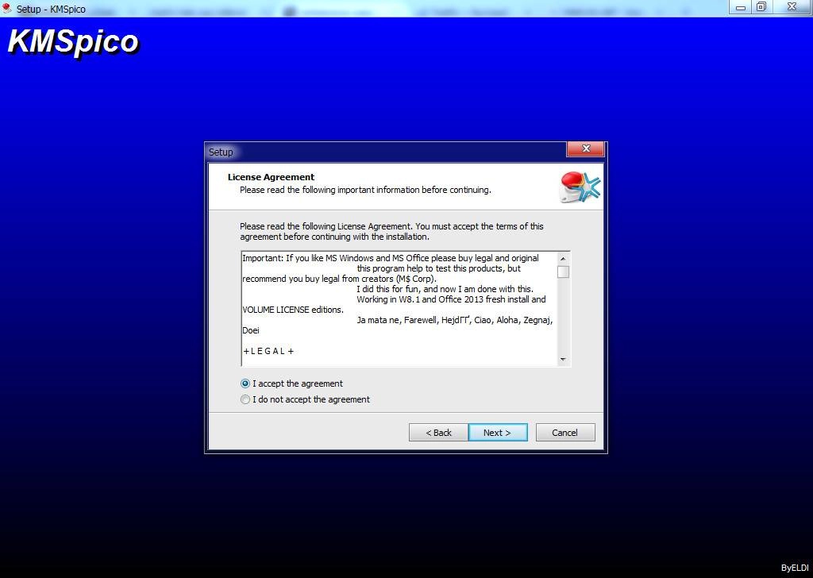Screen dimensions: 813x578
Task: Select "I accept the agreement" radio button
Action: [245, 383]
